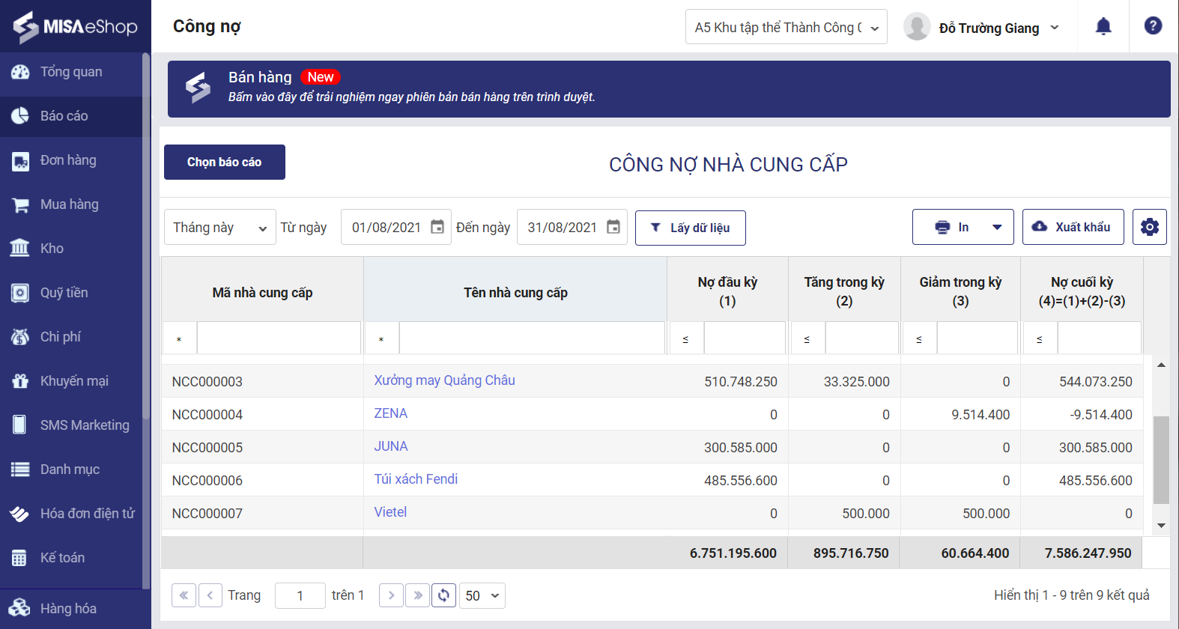Image resolution: width=1179 pixels, height=629 pixels.
Task: Open the Khuyến mại gift icon
Action: tap(20, 381)
